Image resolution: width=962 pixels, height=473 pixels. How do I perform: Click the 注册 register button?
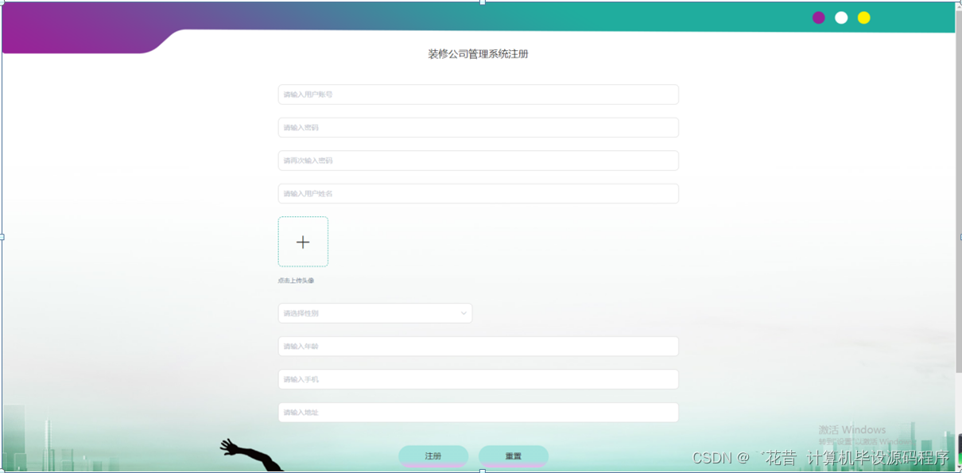[x=433, y=456]
